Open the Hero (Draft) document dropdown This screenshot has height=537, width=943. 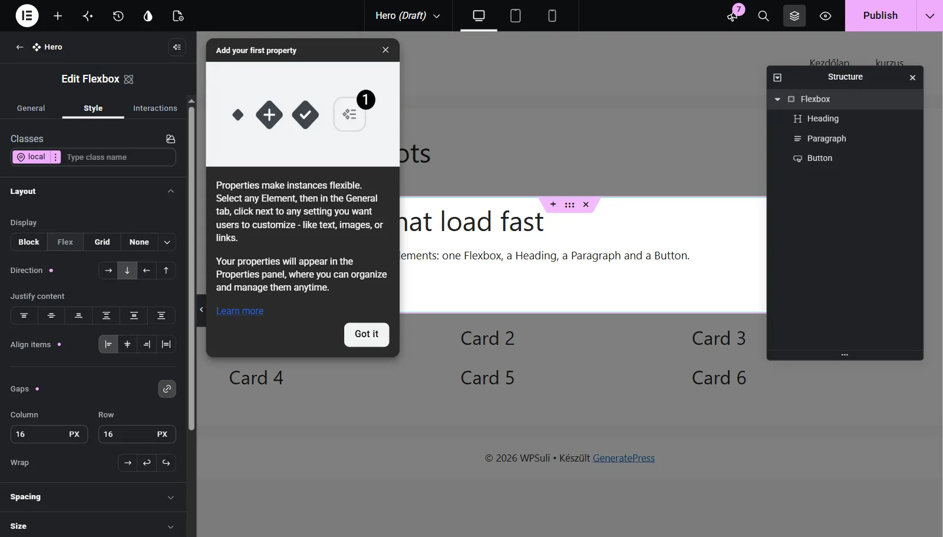408,16
